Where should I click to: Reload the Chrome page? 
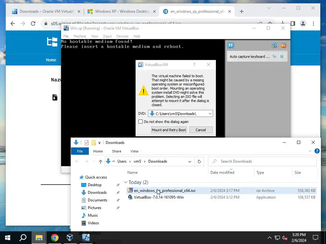[x=33, y=24]
